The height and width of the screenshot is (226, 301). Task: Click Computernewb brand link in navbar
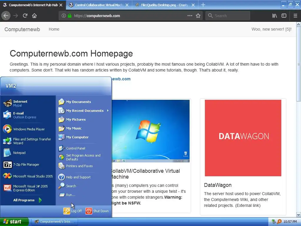point(22,29)
